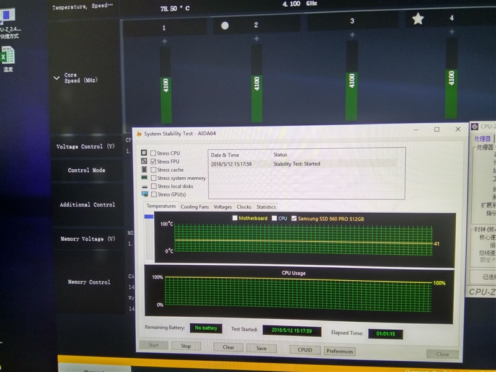Open the Preferences button in AIDA64

[339, 351]
